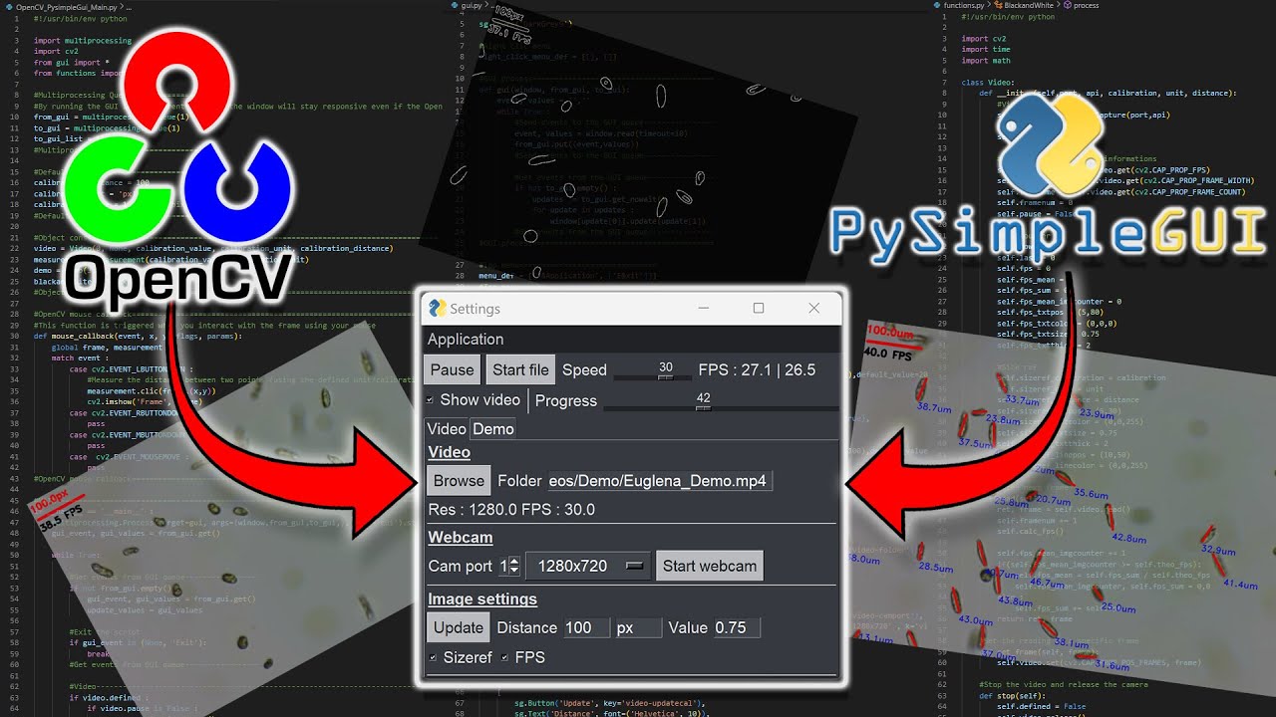Click the Python icon in the Settings title bar
This screenshot has width=1276, height=717.
click(x=437, y=308)
